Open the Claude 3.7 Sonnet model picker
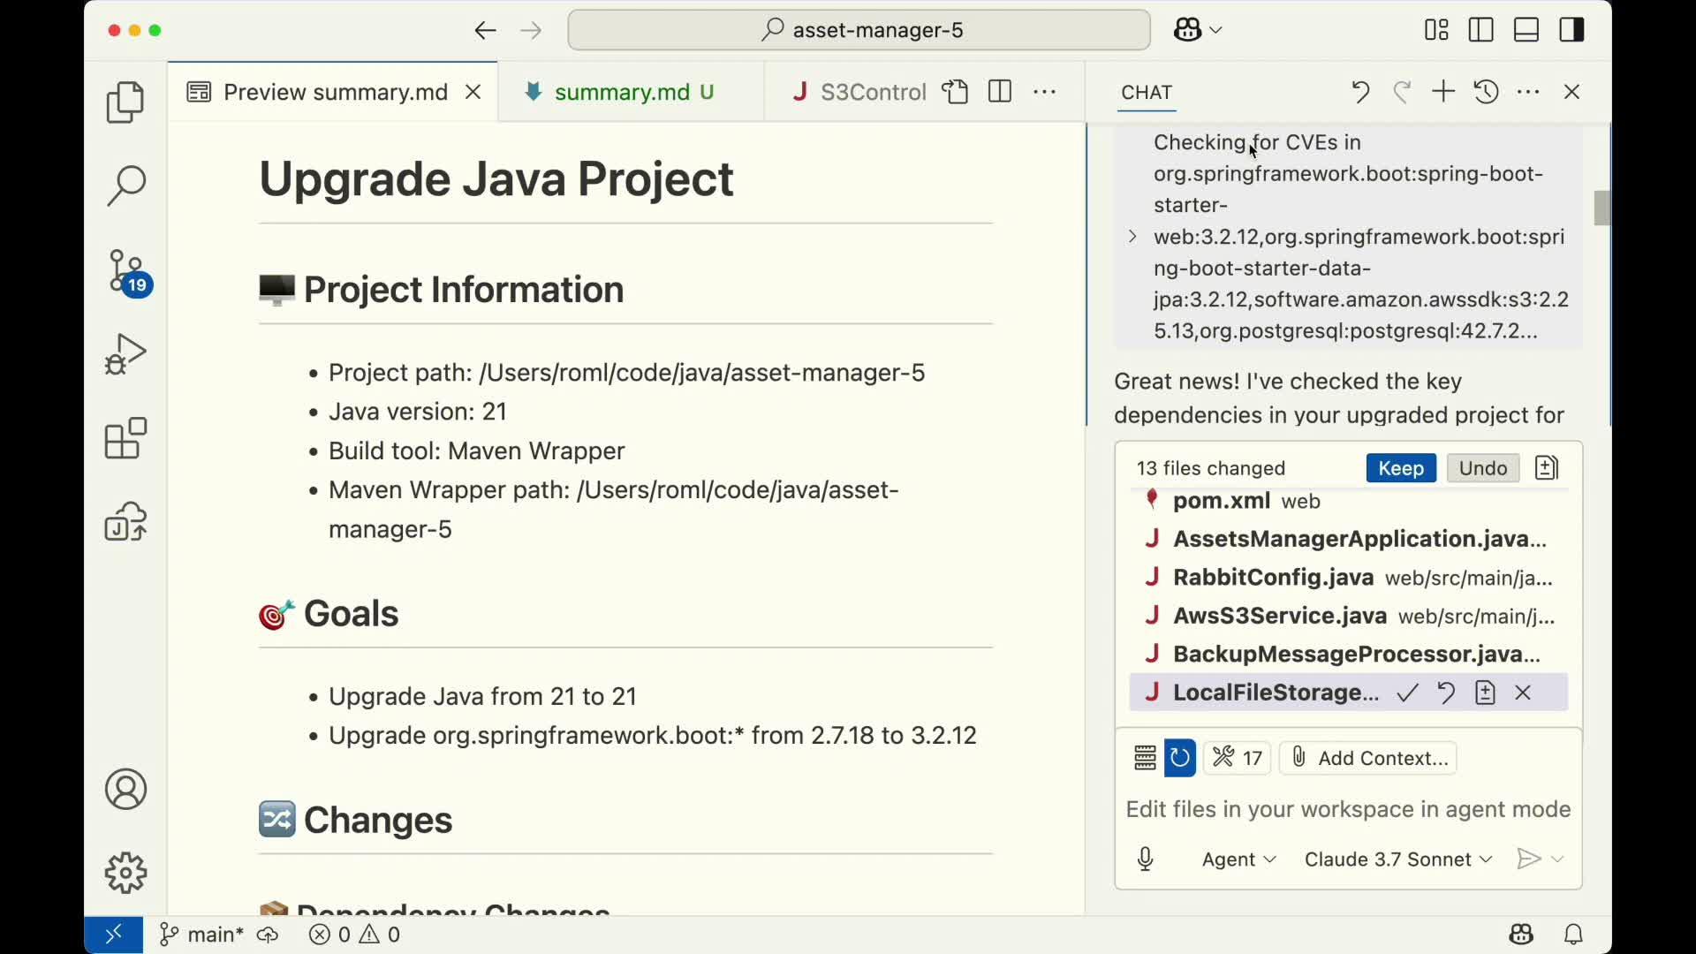 1396,859
